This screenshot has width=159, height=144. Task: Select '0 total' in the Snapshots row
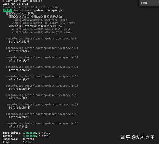point(29,139)
